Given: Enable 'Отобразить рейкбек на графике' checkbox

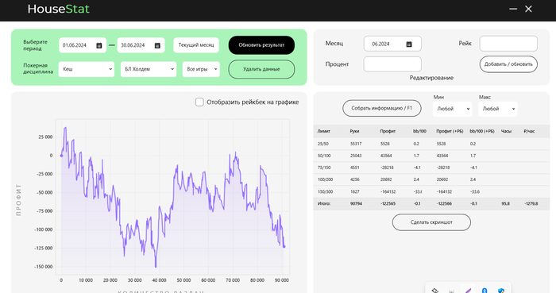Looking at the screenshot, I should (x=199, y=102).
